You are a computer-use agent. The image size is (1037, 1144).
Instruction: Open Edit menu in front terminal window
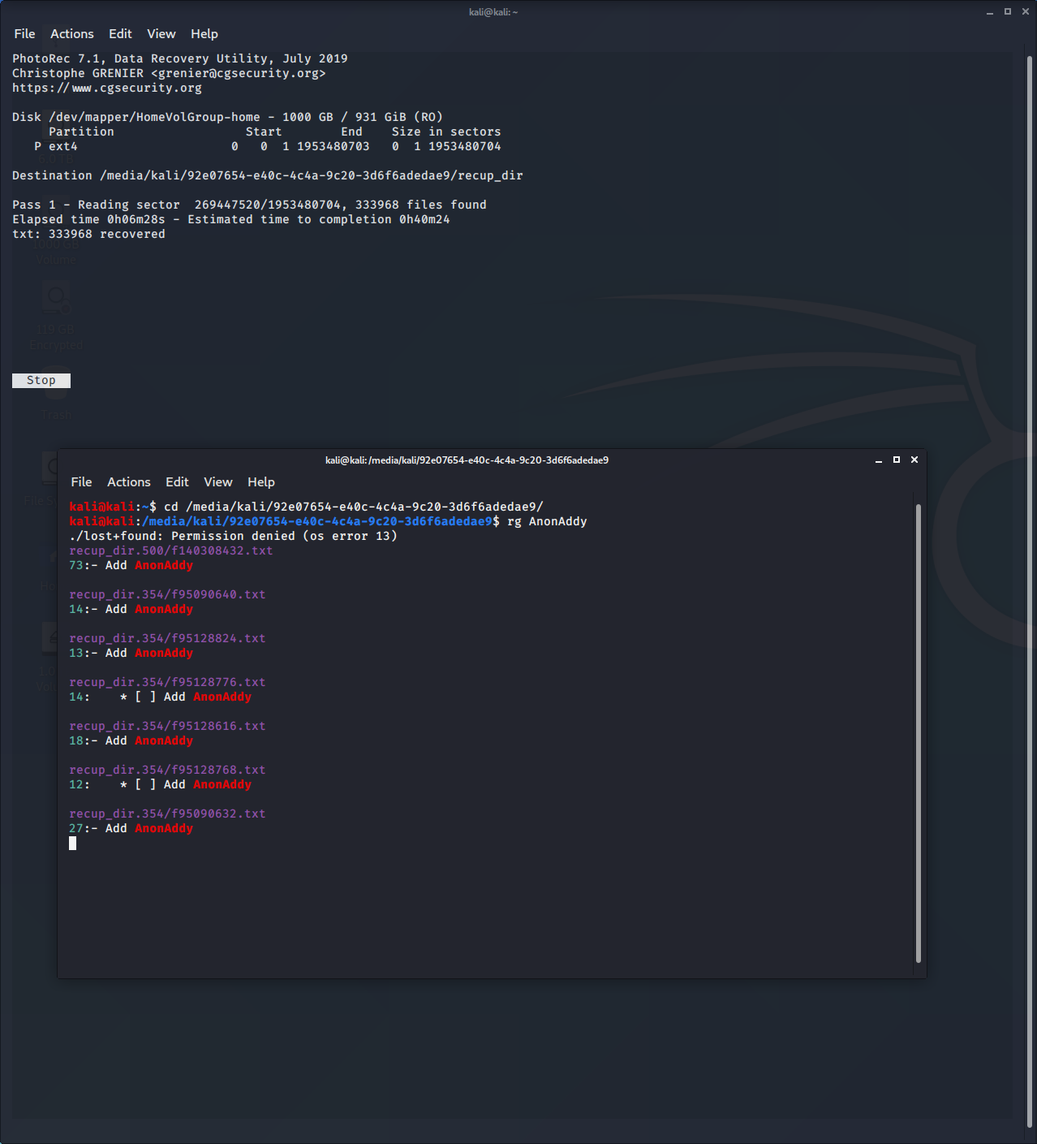(177, 482)
